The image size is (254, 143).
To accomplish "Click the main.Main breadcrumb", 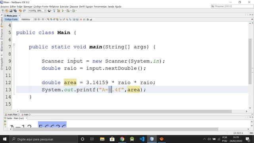I will pyautogui.click(x=12, y=115).
